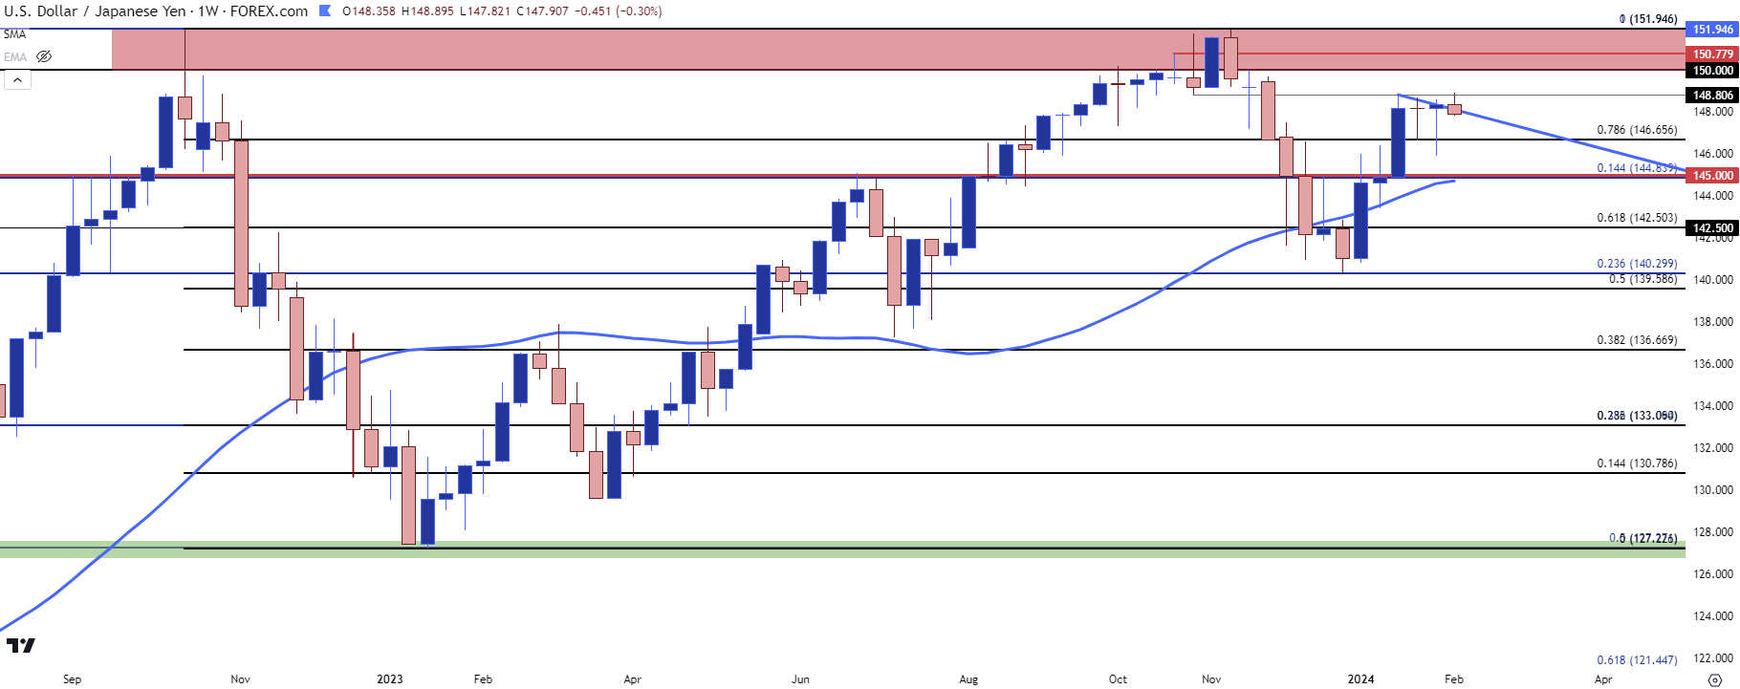Click the U.S. Dollar / Japanese Yen symbol title
The width and height of the screenshot is (1740, 689).
point(94,11)
